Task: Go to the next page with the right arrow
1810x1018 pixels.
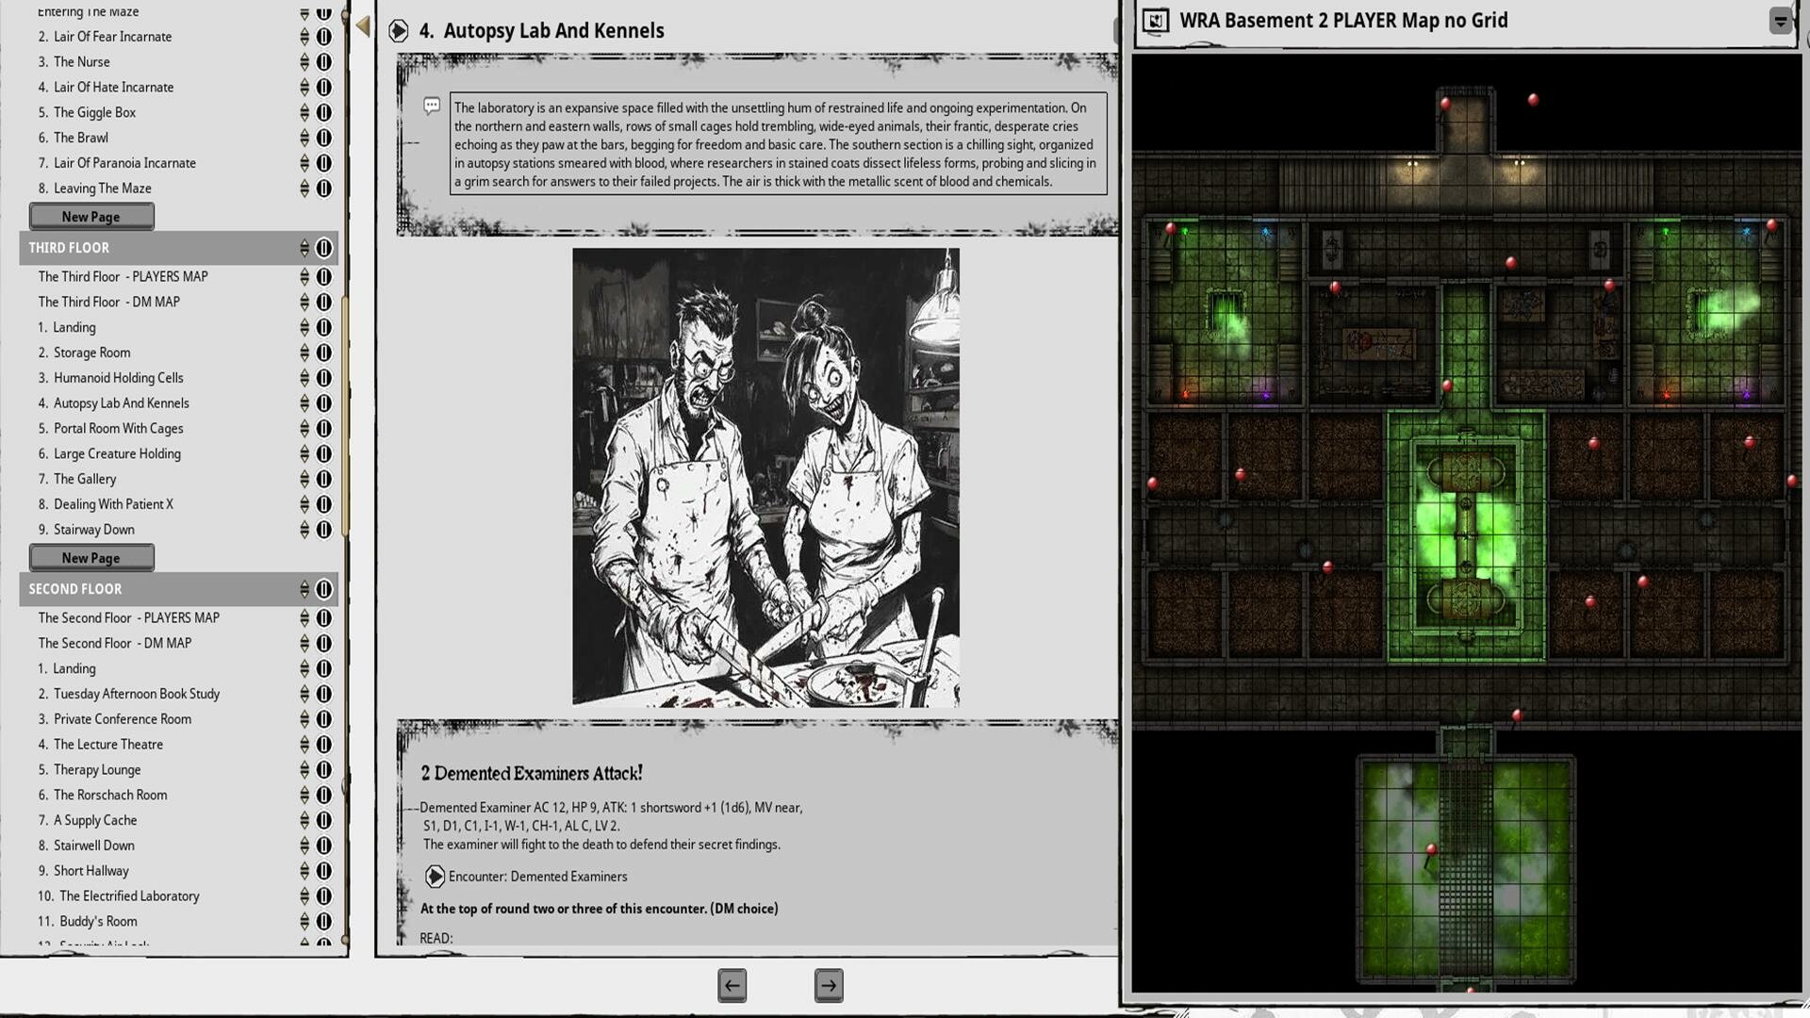Action: [x=828, y=985]
